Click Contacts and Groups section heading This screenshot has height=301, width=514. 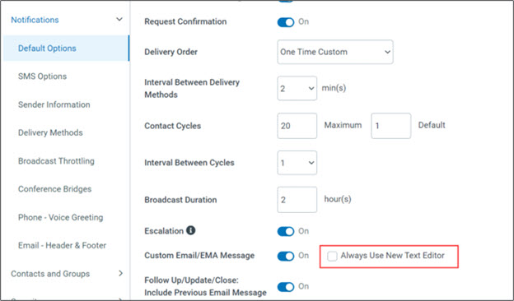[x=50, y=274]
